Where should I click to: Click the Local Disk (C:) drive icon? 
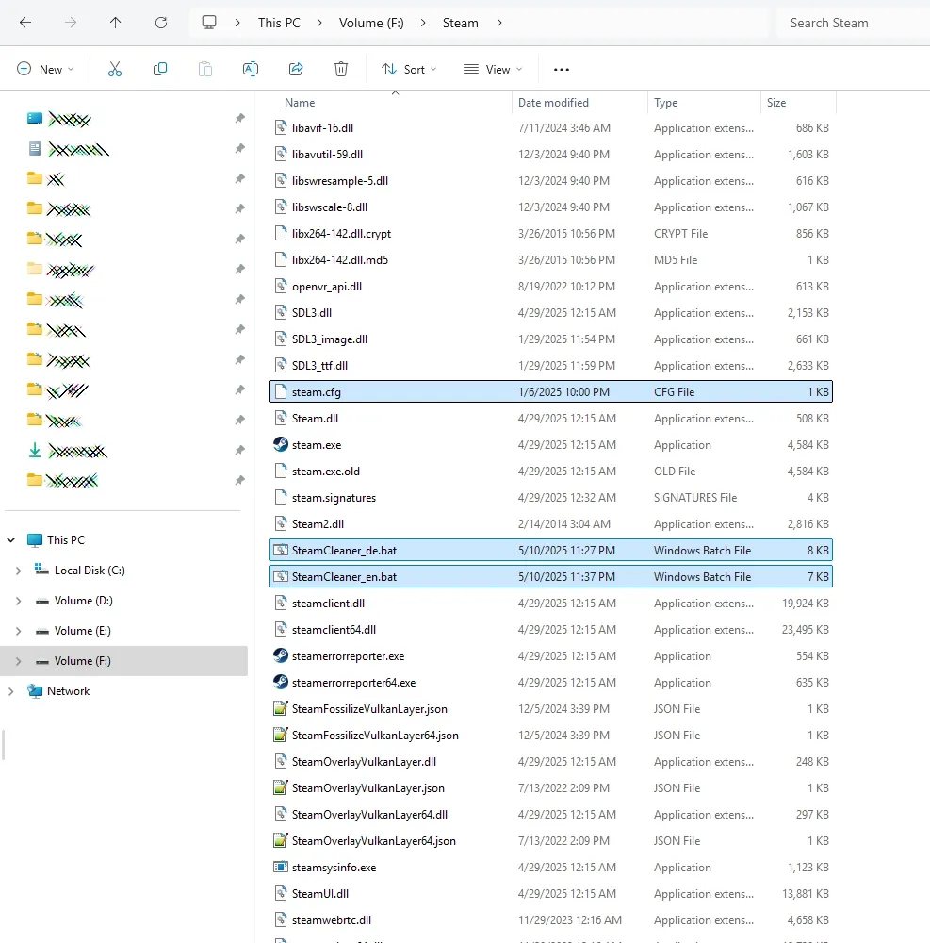(x=41, y=569)
